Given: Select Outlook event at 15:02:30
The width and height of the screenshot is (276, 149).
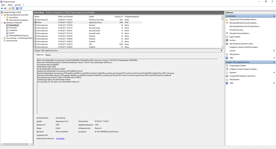Looking at the screenshot, I should (88, 25).
